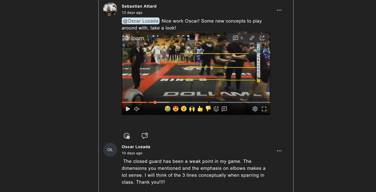
Task: Open the Loom comments count button
Action: tap(238, 38)
